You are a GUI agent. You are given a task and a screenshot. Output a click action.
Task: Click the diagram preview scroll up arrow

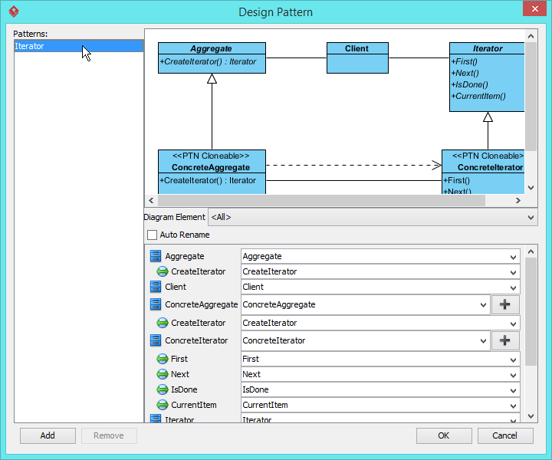(x=531, y=36)
